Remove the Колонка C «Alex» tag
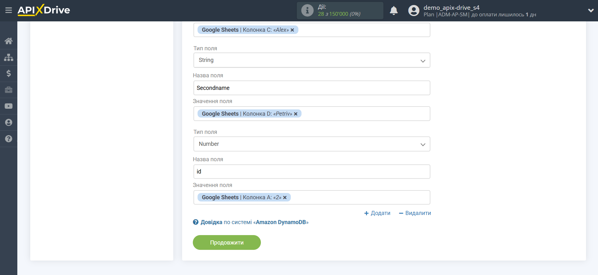Viewport: 598px width, 275px height. click(x=292, y=30)
